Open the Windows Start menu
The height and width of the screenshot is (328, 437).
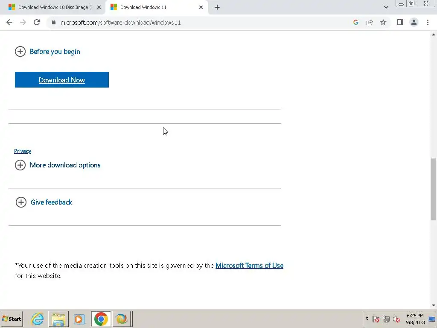[x=12, y=319]
